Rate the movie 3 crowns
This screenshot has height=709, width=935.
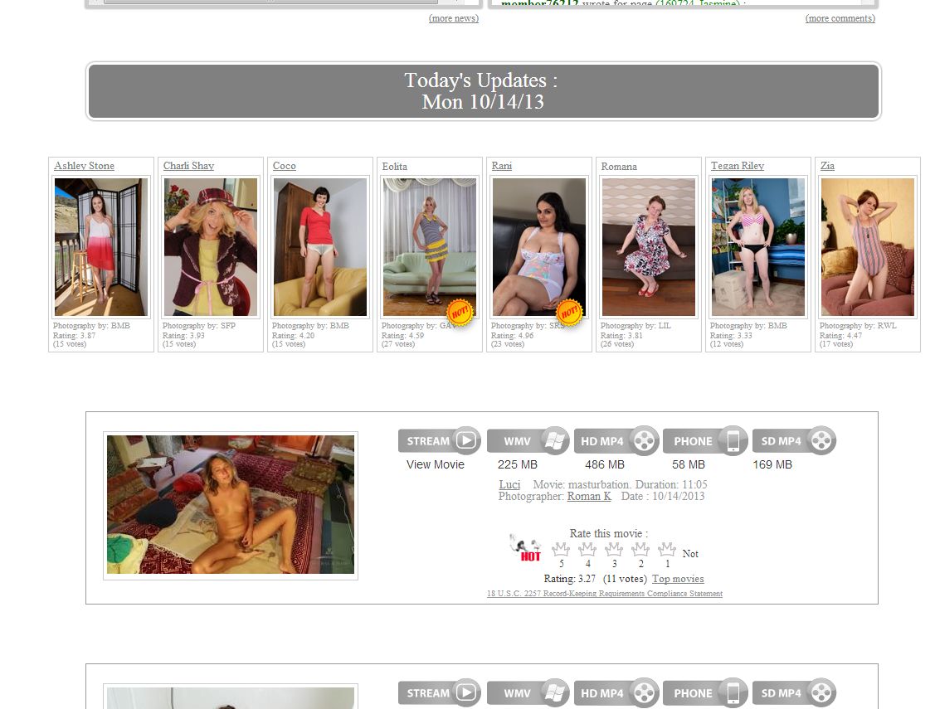pos(614,550)
